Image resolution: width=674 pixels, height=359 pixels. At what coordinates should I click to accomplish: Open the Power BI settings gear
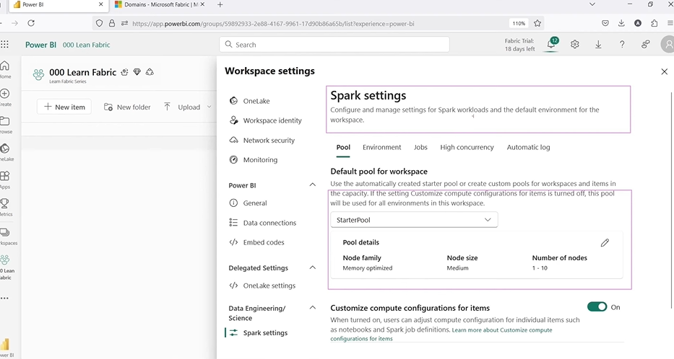(575, 44)
